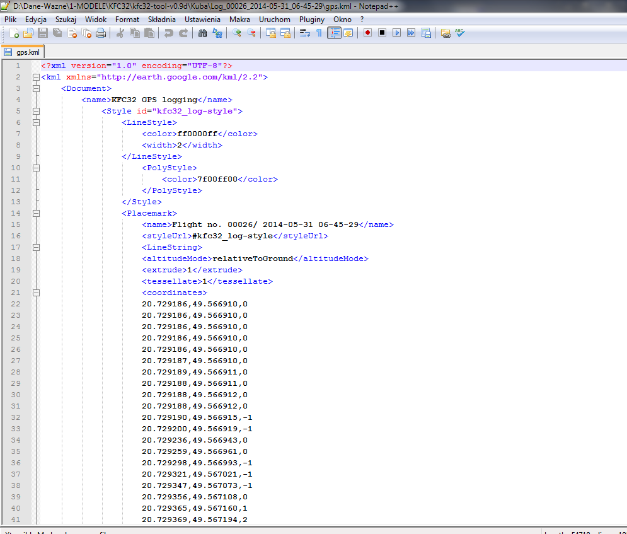Collapse the Document node fold marker
This screenshot has height=534, width=627.
coord(36,88)
